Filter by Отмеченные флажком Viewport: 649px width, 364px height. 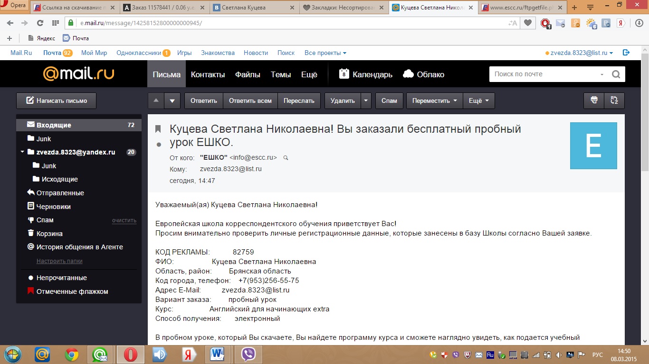click(72, 291)
